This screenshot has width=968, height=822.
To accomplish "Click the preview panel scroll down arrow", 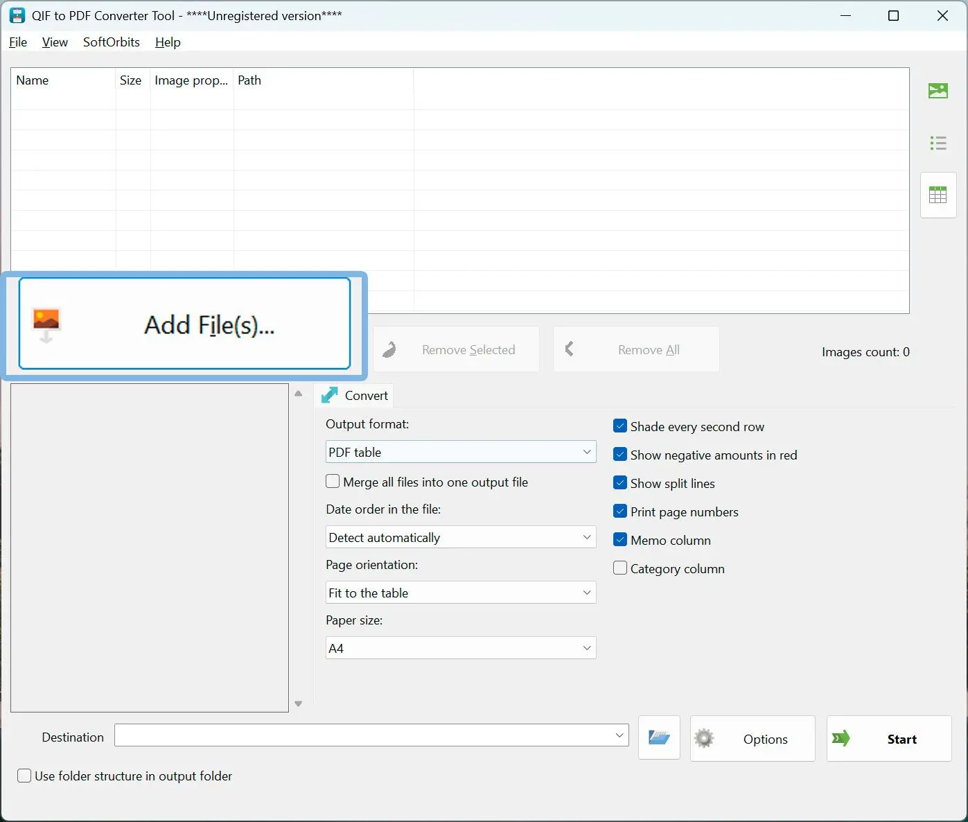I will click(x=299, y=703).
